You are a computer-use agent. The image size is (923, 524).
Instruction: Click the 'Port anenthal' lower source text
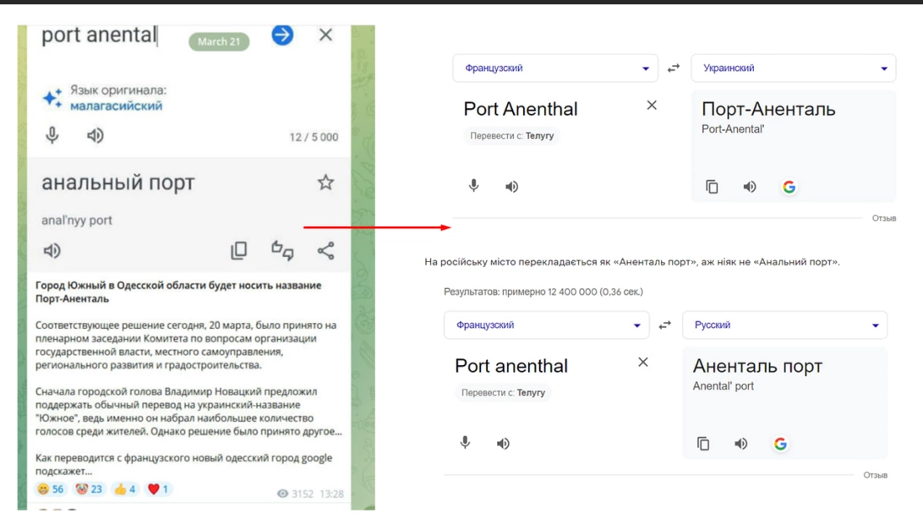point(511,366)
